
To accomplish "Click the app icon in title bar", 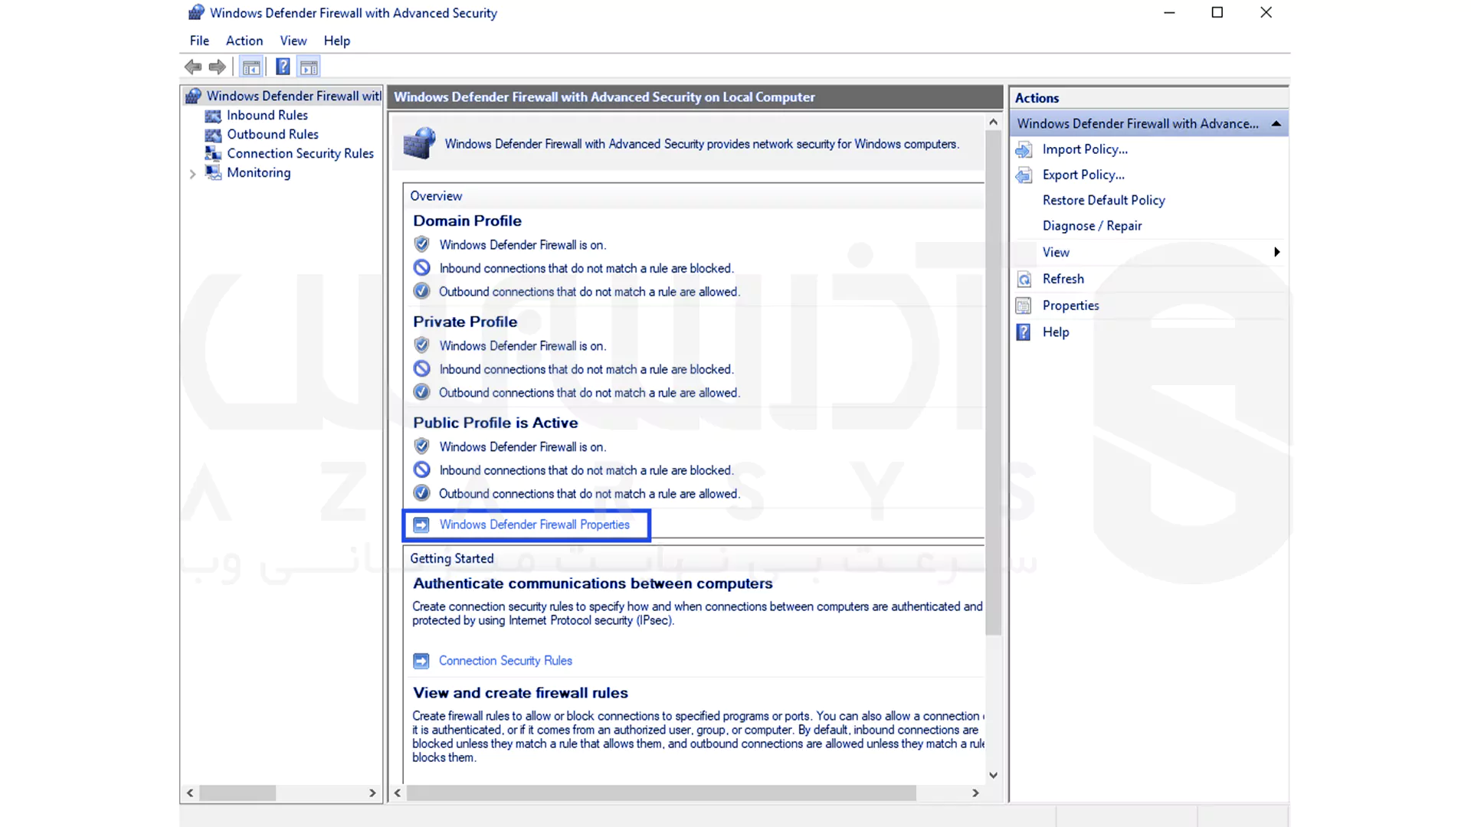I will 196,12.
